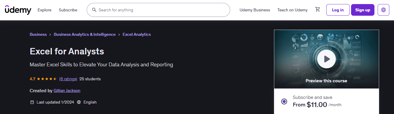Click the From $11.00 /month price

click(317, 104)
